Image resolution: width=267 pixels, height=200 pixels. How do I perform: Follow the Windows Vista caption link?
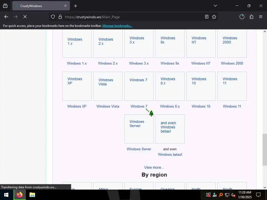[x=108, y=106]
